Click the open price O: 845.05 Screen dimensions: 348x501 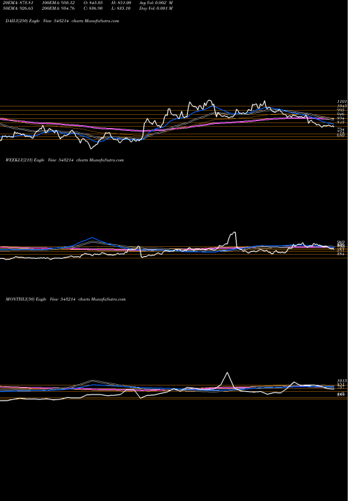pos(95,3)
